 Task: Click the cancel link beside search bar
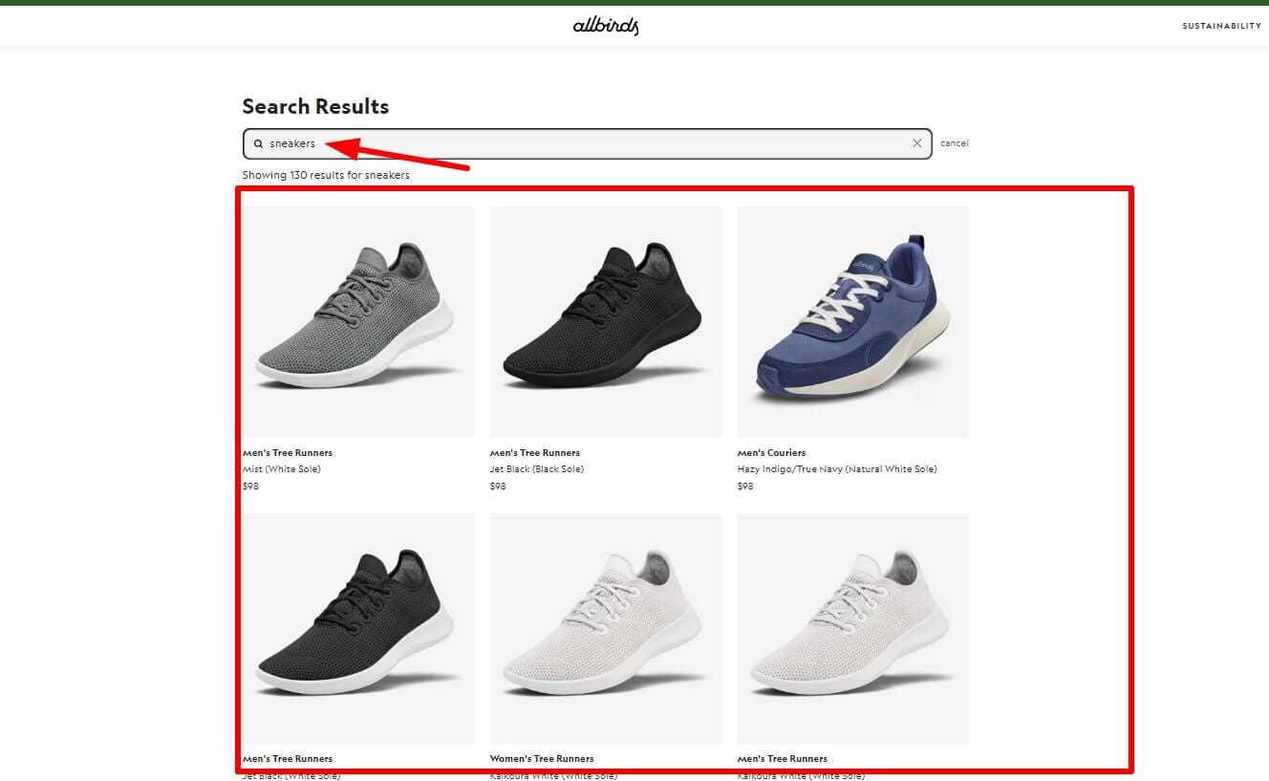954,143
